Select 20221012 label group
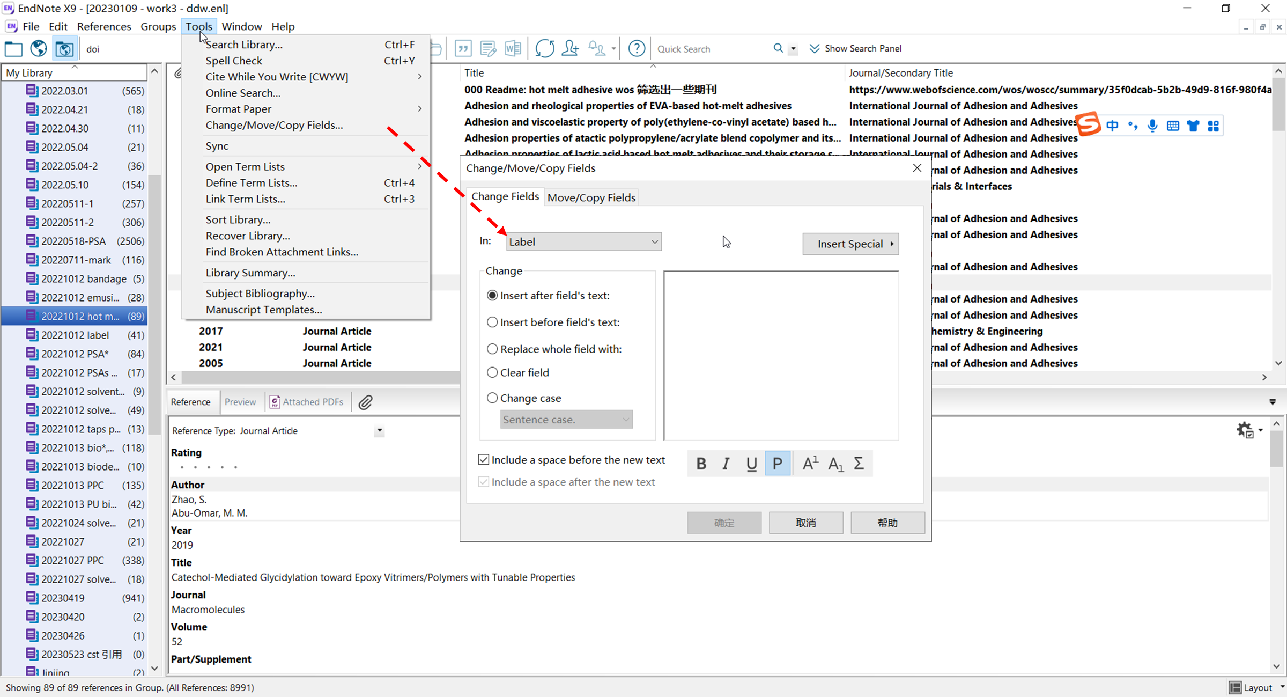1287x697 pixels. coord(74,335)
